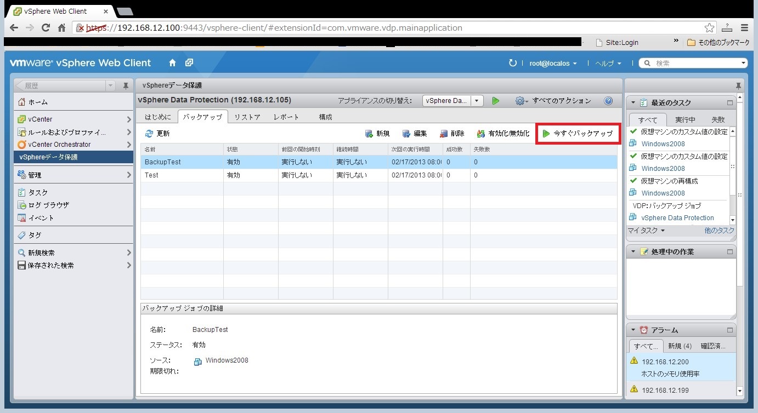Open すべてのアクション actions dropdown
758x413 pixels.
tap(553, 101)
